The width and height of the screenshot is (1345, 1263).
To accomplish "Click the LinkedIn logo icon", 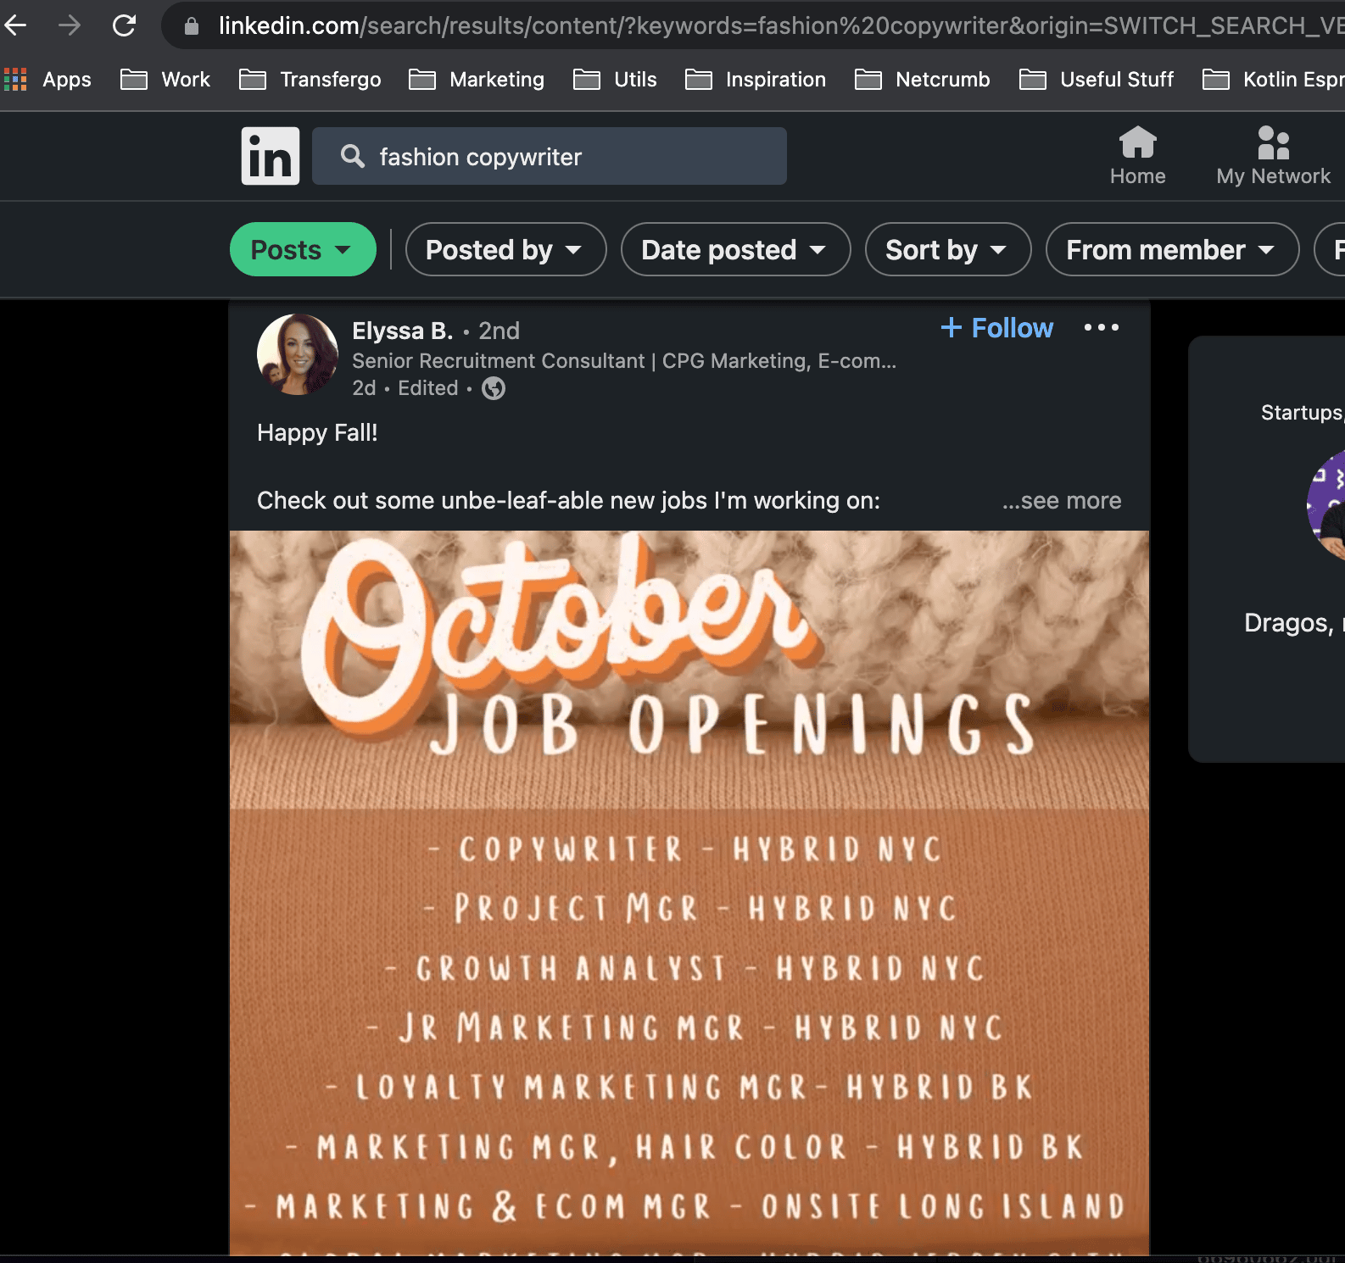I will click(x=270, y=156).
